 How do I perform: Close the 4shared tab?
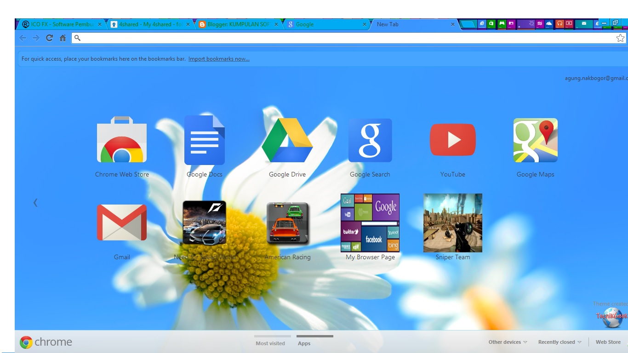coord(188,24)
